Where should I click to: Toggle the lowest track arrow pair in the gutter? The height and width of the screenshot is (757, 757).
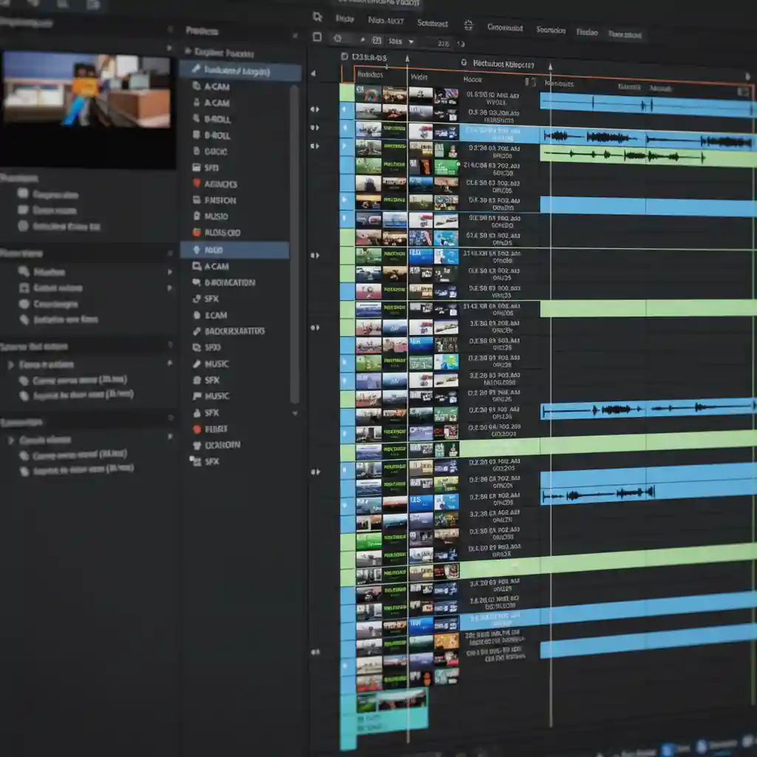(x=315, y=652)
